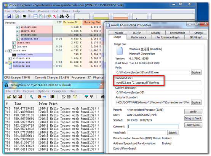The width and height of the screenshot is (211, 156).
Task: Select the taskhost.exe process row
Action: [54, 39]
